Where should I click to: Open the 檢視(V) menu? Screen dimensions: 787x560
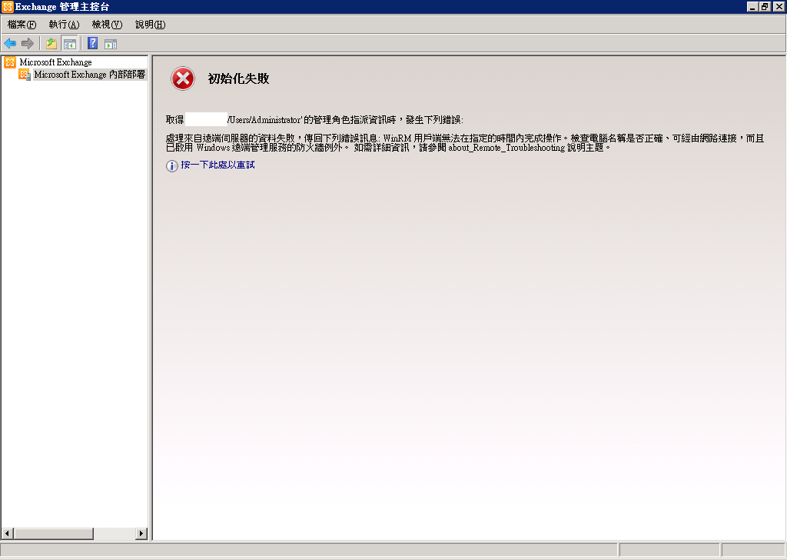pos(107,24)
